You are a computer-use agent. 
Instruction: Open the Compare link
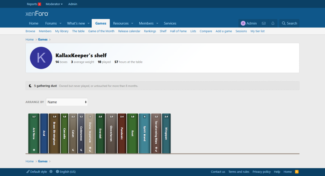point(206,31)
